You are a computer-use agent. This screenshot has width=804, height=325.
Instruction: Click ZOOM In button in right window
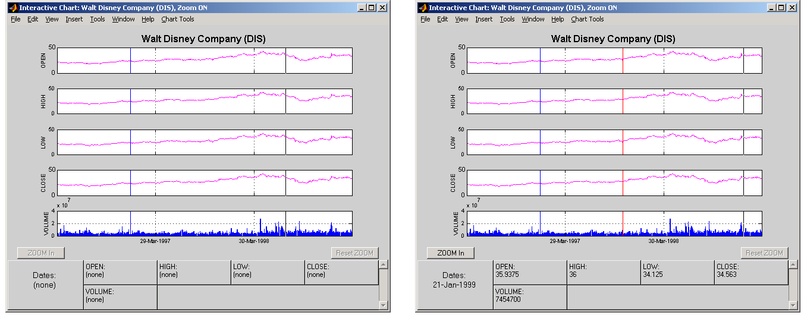(451, 253)
